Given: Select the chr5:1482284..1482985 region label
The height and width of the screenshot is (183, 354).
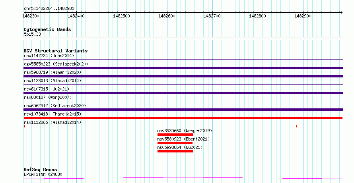Looking at the screenshot, I should coord(49,9).
